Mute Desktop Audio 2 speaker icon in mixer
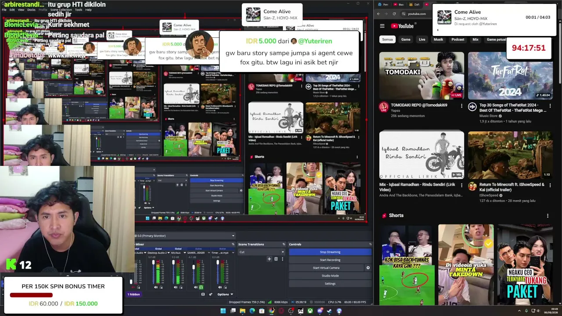562x316 pixels. coord(156,287)
